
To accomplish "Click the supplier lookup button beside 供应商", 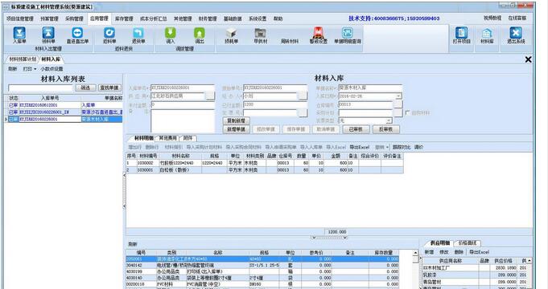I will 210,96.
